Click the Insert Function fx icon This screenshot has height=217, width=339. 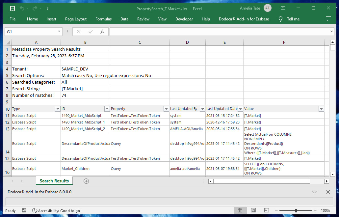click(102, 32)
